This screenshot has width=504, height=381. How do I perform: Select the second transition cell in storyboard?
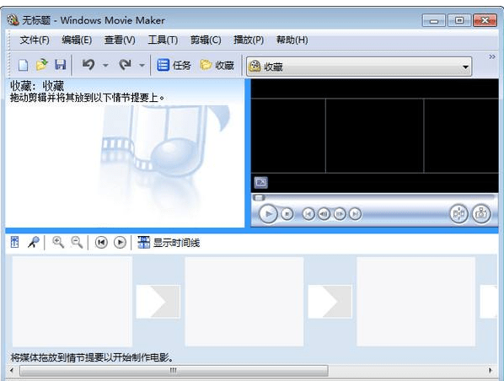(330, 302)
